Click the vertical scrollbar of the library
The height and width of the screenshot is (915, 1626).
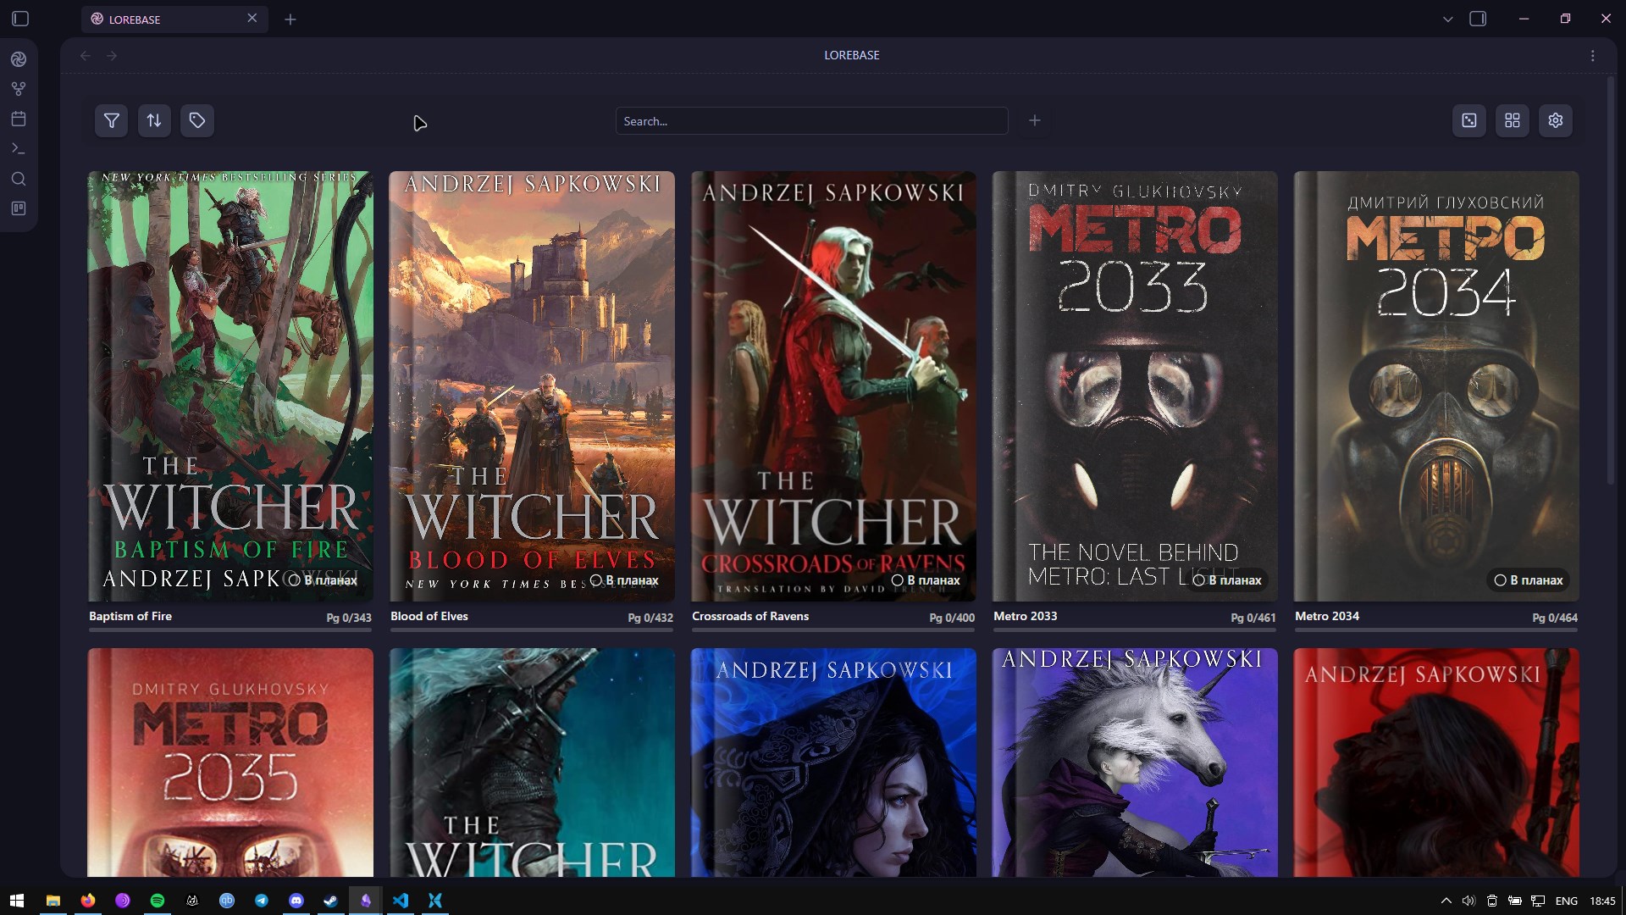pos(1611,281)
